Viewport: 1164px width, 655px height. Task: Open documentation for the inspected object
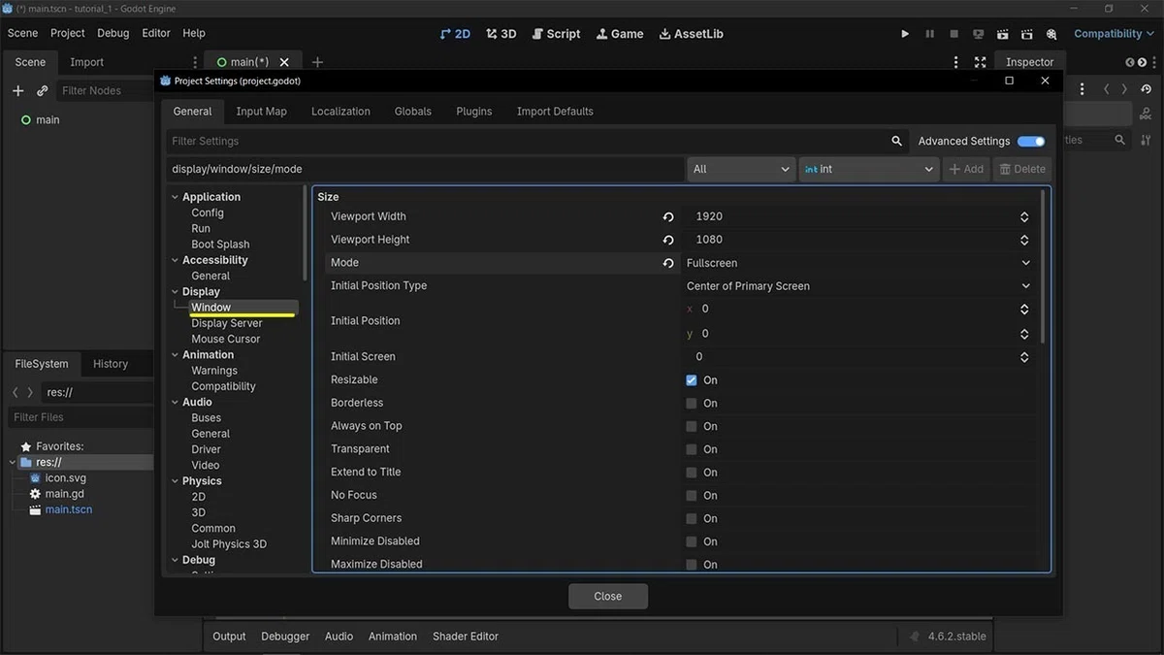tap(1146, 115)
